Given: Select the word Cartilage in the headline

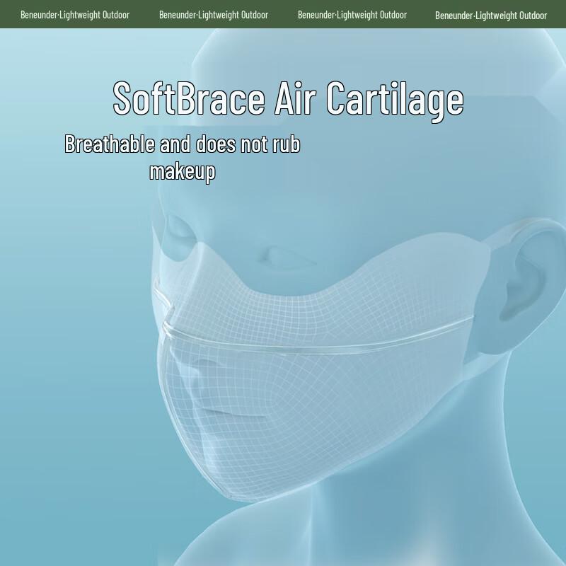Looking at the screenshot, I should [x=395, y=100].
